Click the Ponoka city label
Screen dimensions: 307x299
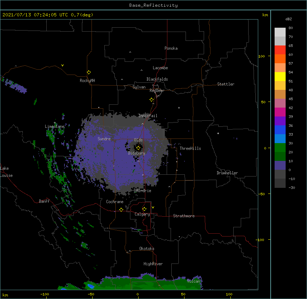coord(171,48)
